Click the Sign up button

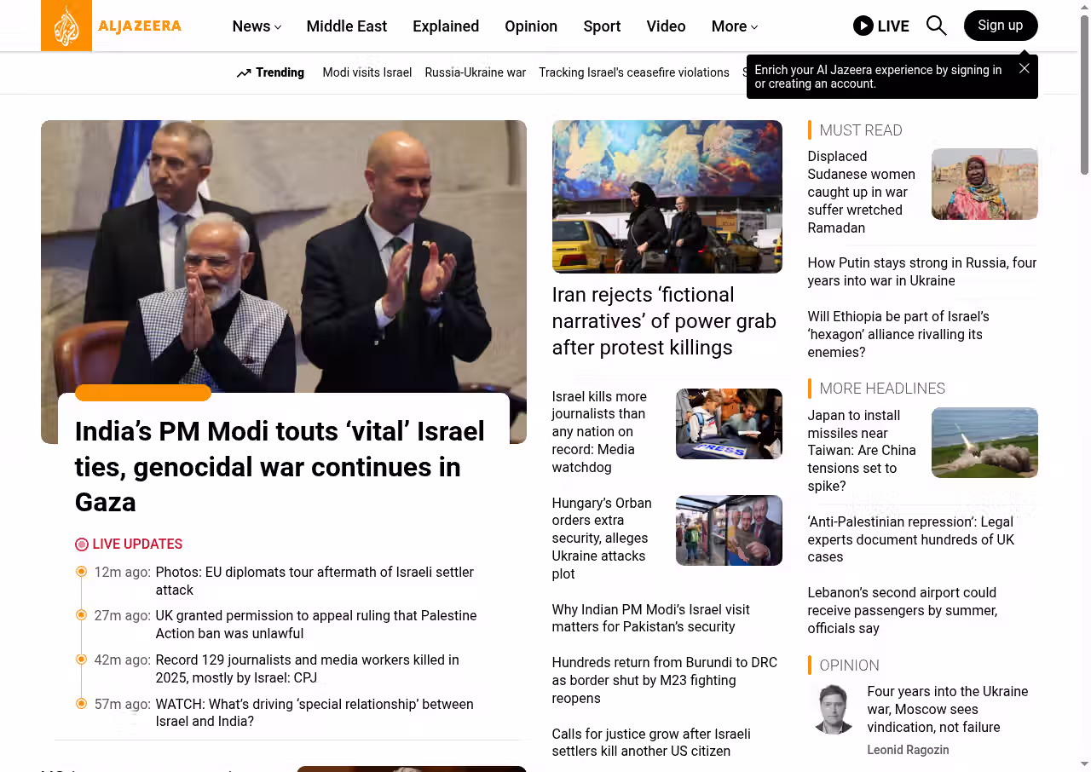tap(1001, 26)
